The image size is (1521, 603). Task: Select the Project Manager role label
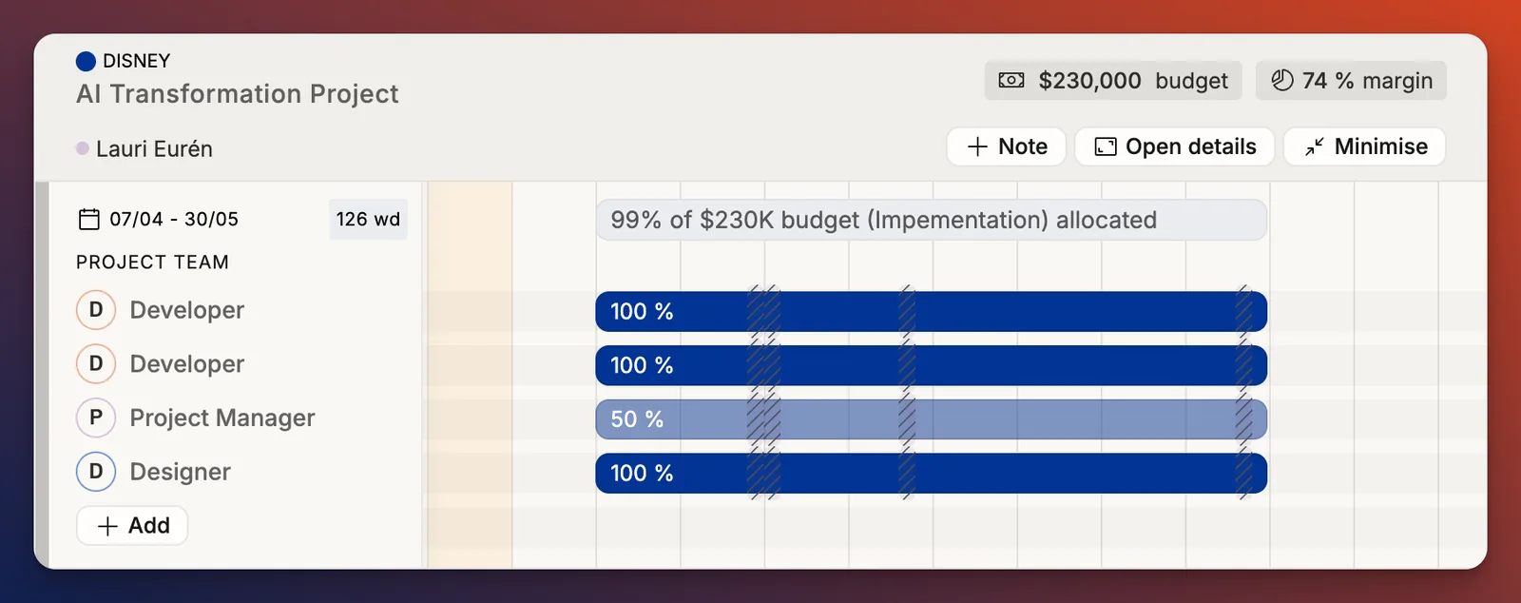click(222, 418)
